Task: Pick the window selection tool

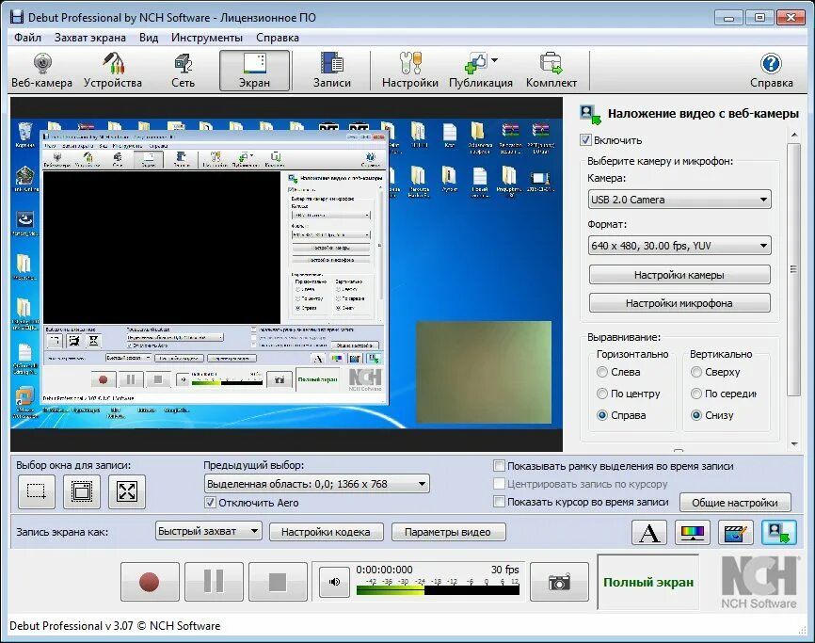Action: click(x=82, y=491)
